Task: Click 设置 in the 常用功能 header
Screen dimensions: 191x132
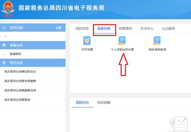Action: coord(58,28)
